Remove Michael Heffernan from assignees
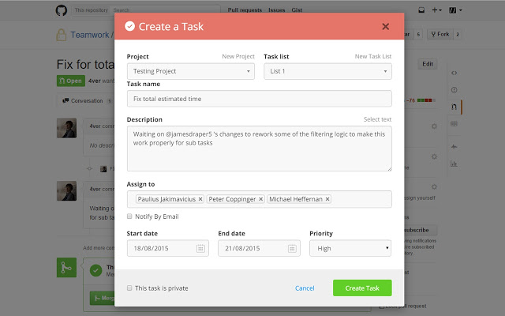Image resolution: width=505 pixels, height=316 pixels. pyautogui.click(x=327, y=199)
